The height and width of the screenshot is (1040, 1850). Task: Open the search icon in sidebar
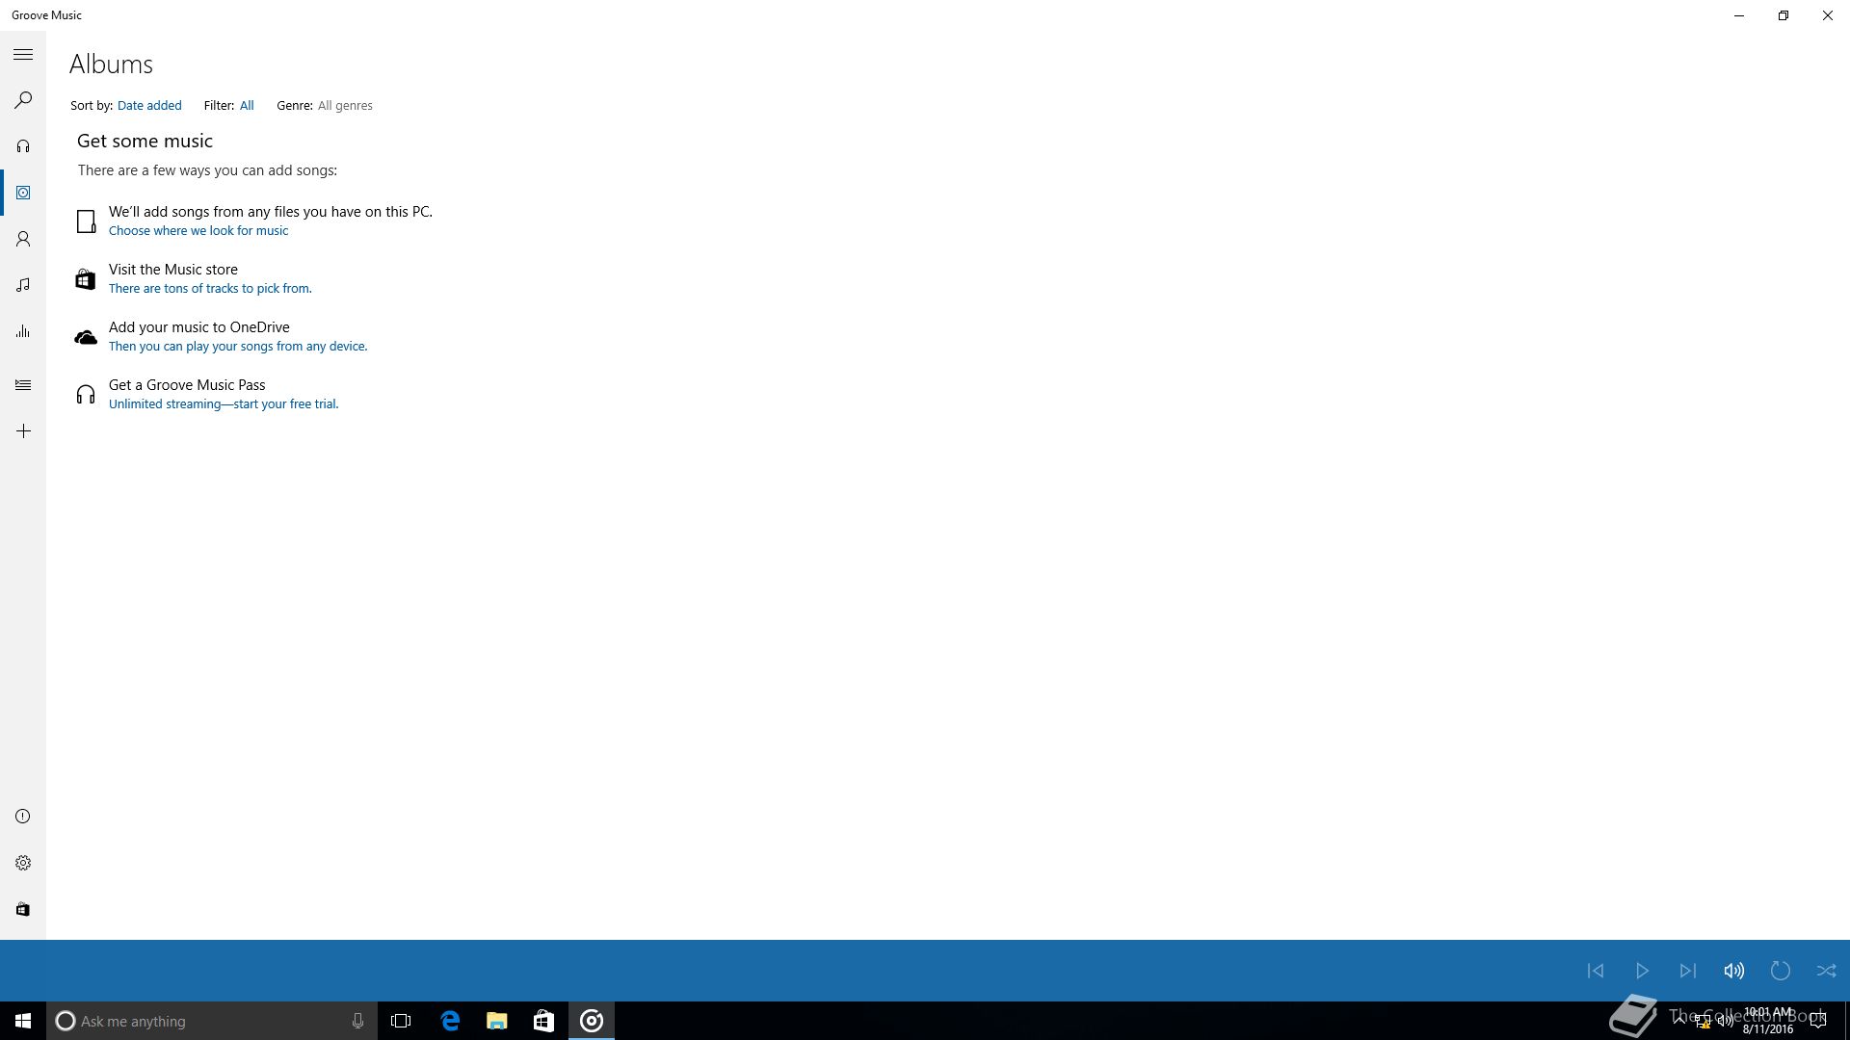(x=23, y=100)
